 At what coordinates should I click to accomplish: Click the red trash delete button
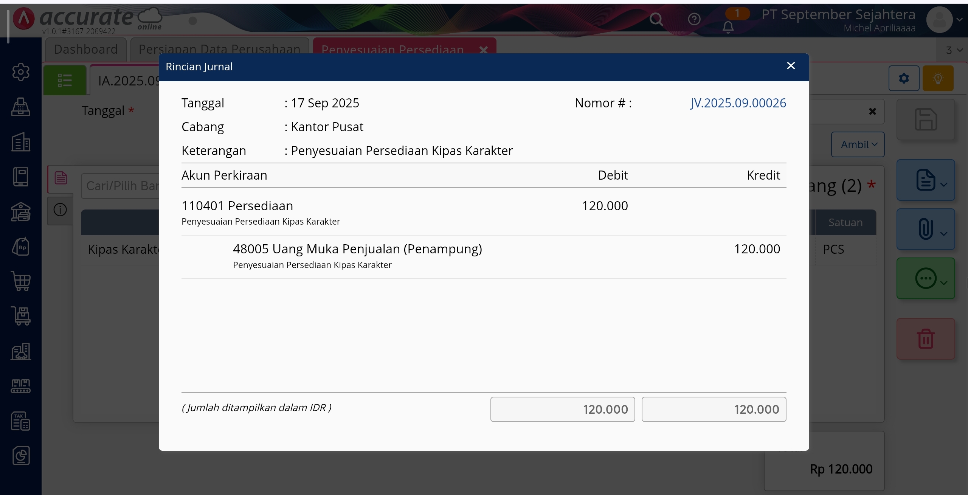pyautogui.click(x=925, y=339)
